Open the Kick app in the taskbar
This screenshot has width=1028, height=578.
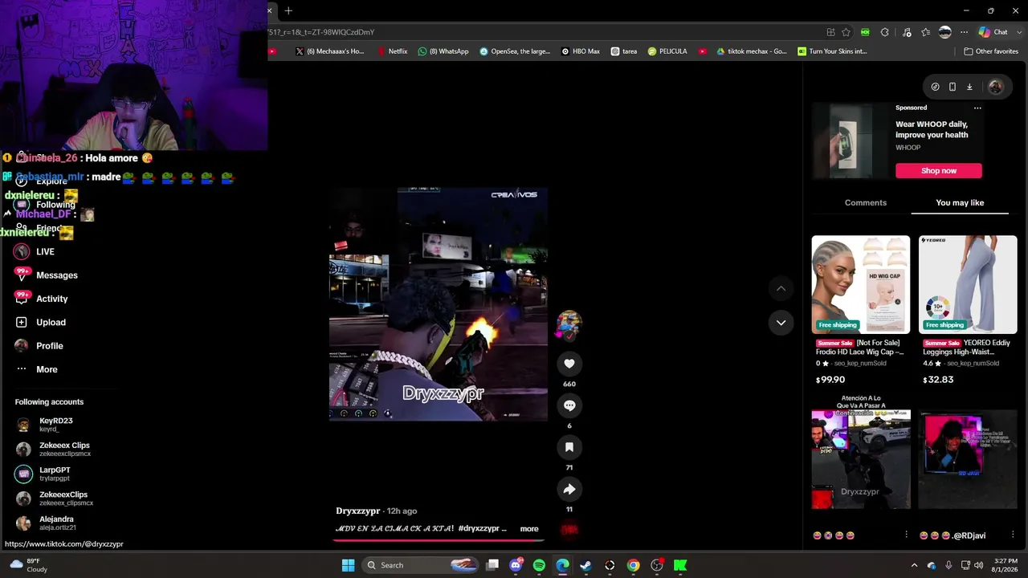(680, 565)
